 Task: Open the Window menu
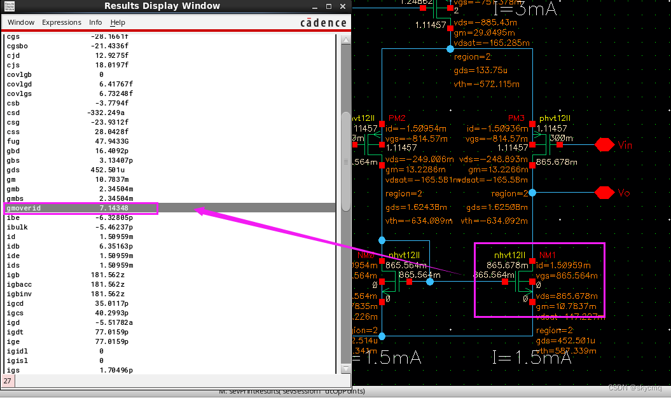click(x=21, y=22)
